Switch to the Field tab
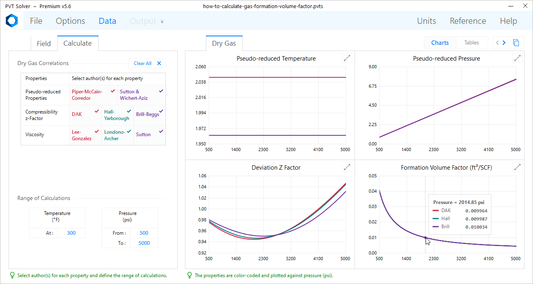 click(44, 44)
